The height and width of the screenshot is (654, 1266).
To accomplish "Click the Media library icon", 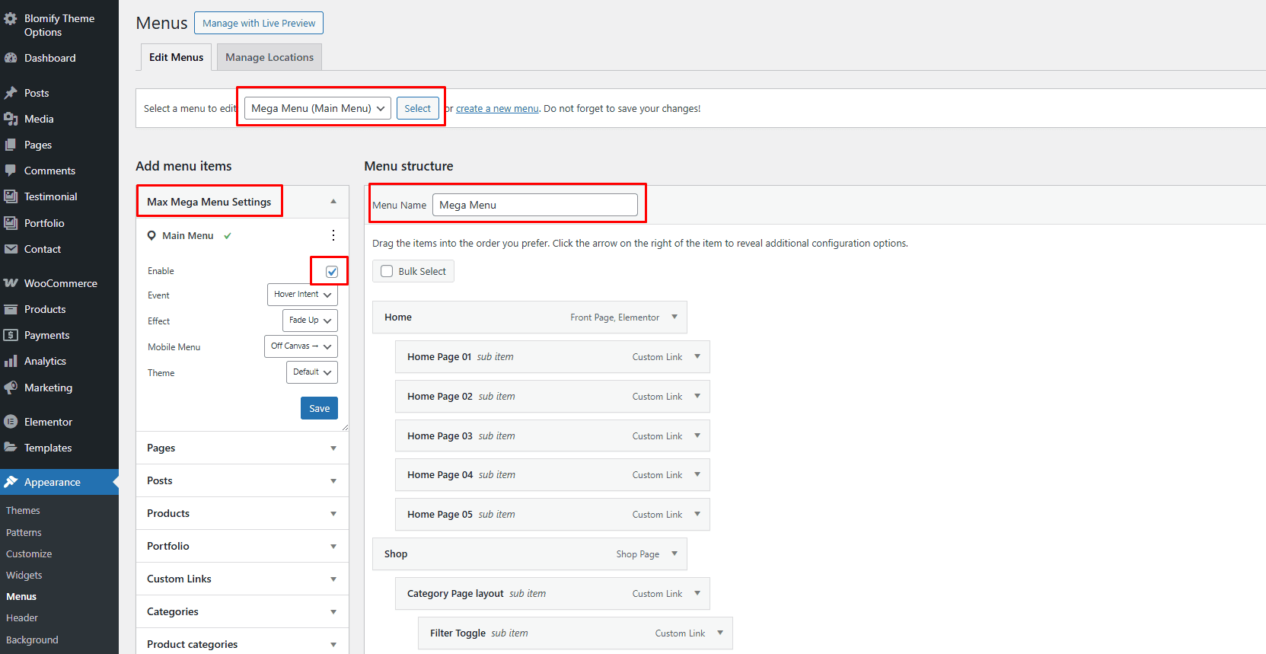I will tap(11, 119).
